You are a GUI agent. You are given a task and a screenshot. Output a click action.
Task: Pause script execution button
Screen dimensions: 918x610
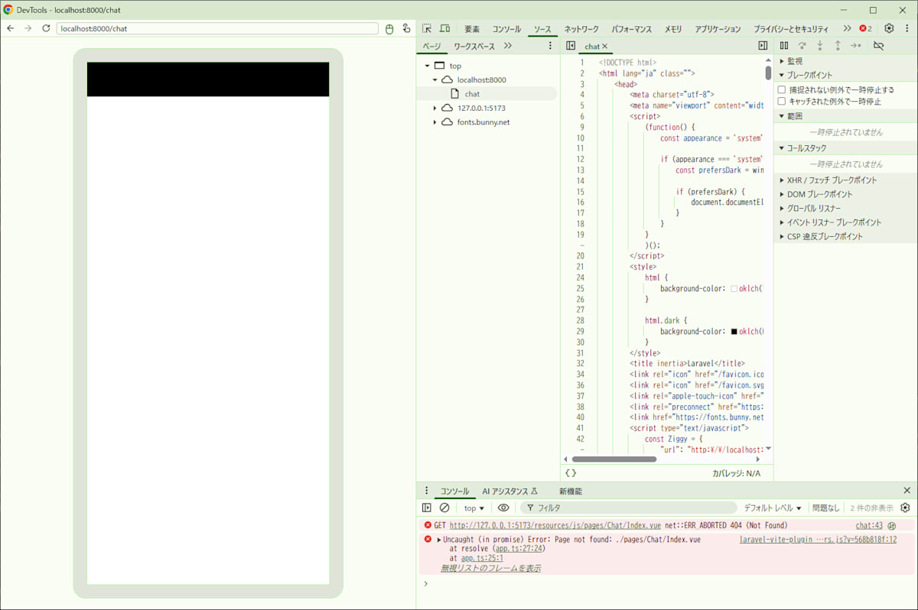tap(784, 46)
